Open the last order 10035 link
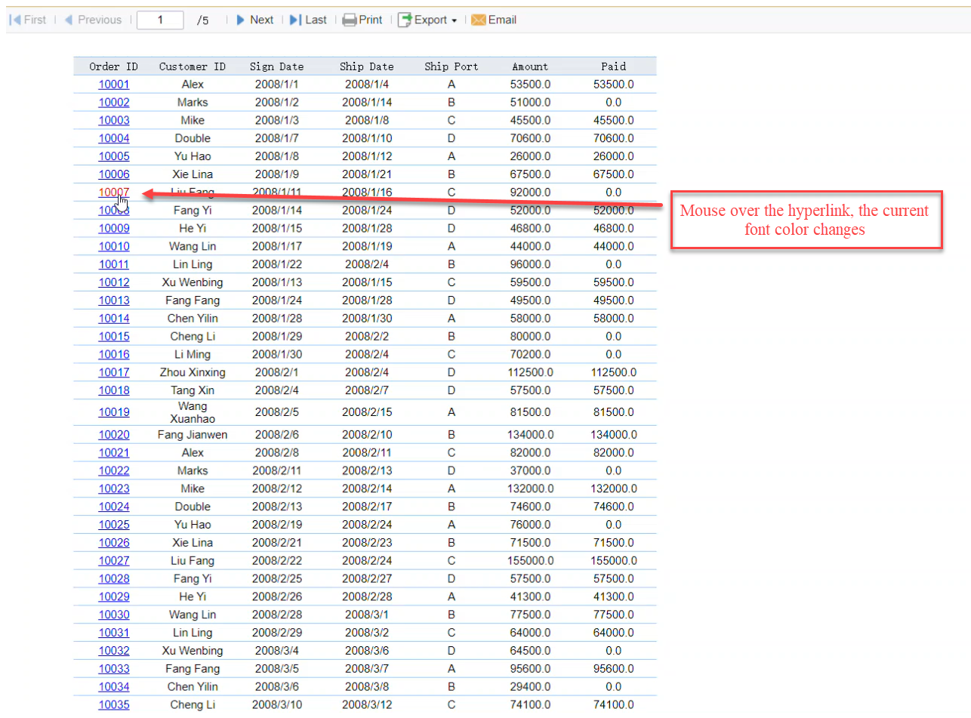The height and width of the screenshot is (718, 971). tap(114, 704)
